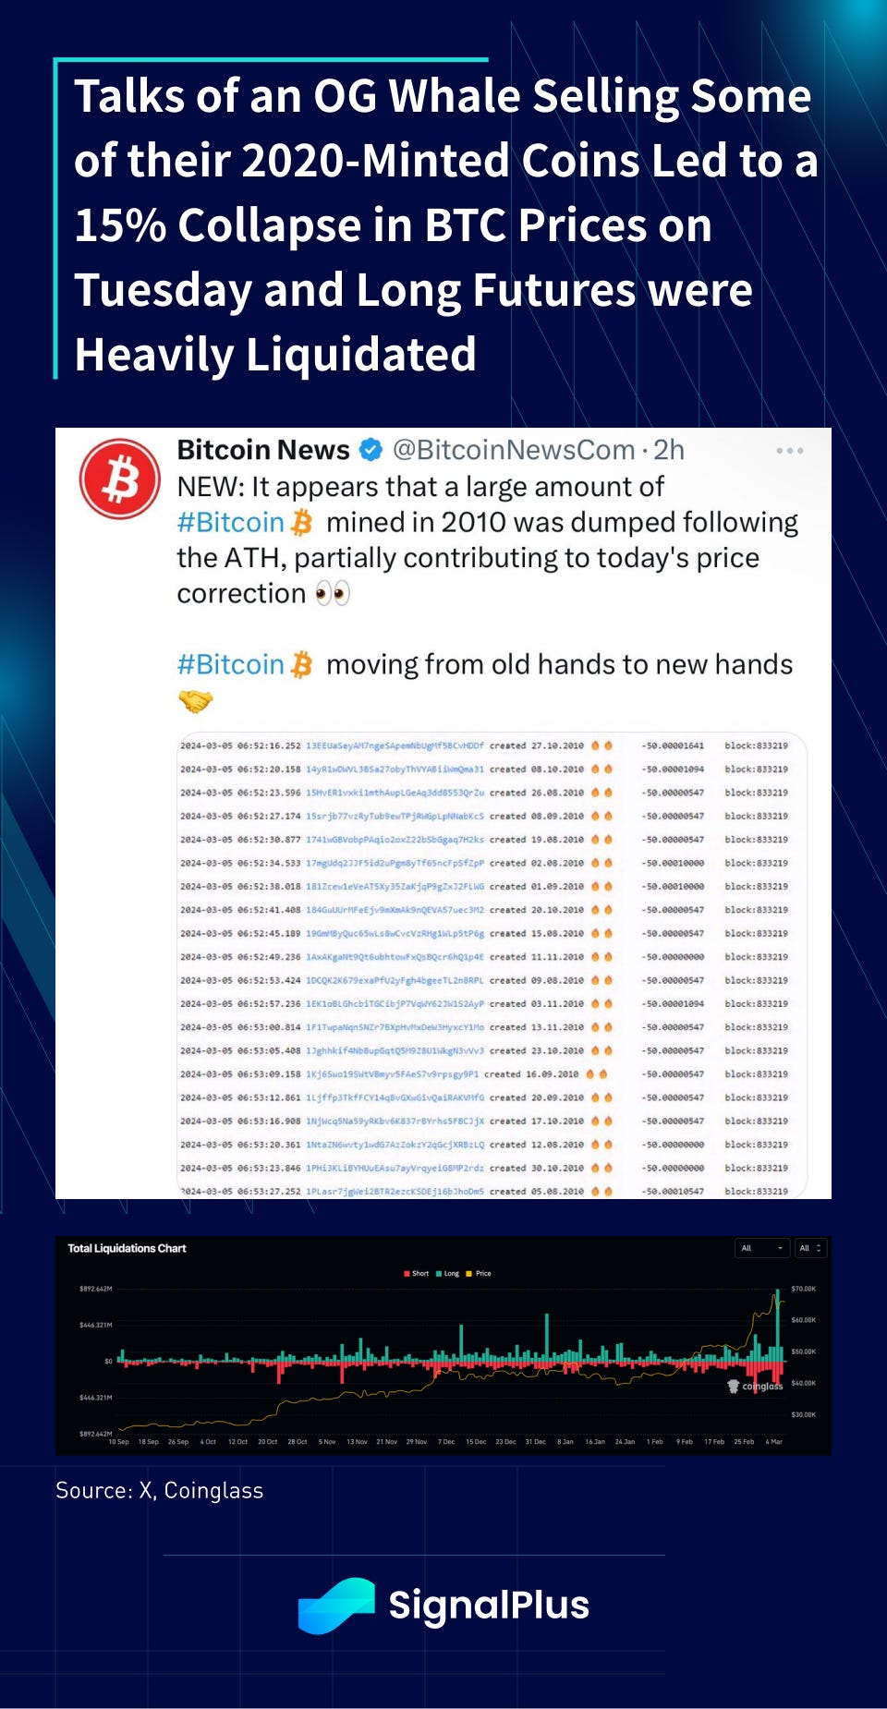Click the blue verified badge

[x=371, y=451]
